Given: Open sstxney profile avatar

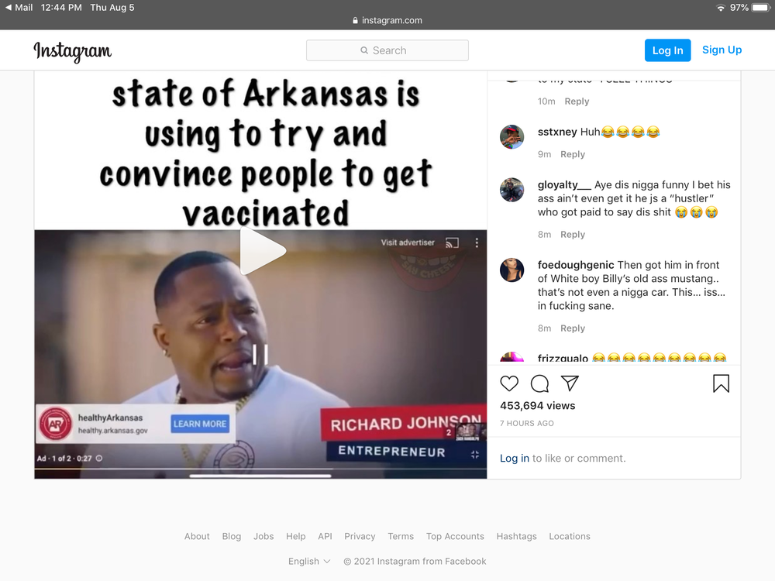Looking at the screenshot, I should tap(512, 137).
